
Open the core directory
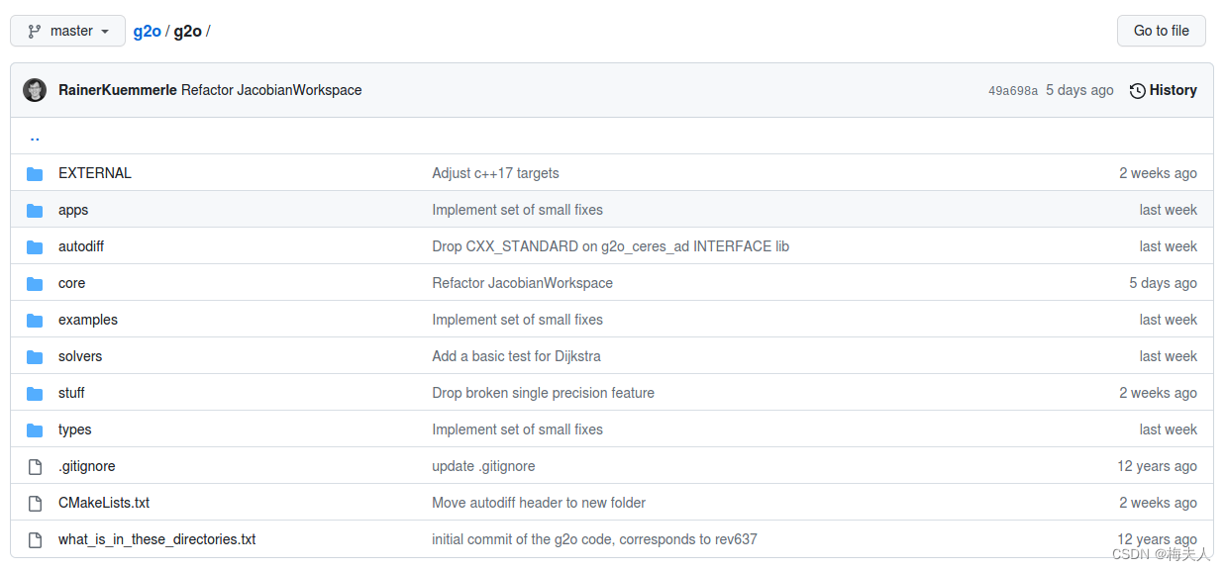tap(71, 283)
